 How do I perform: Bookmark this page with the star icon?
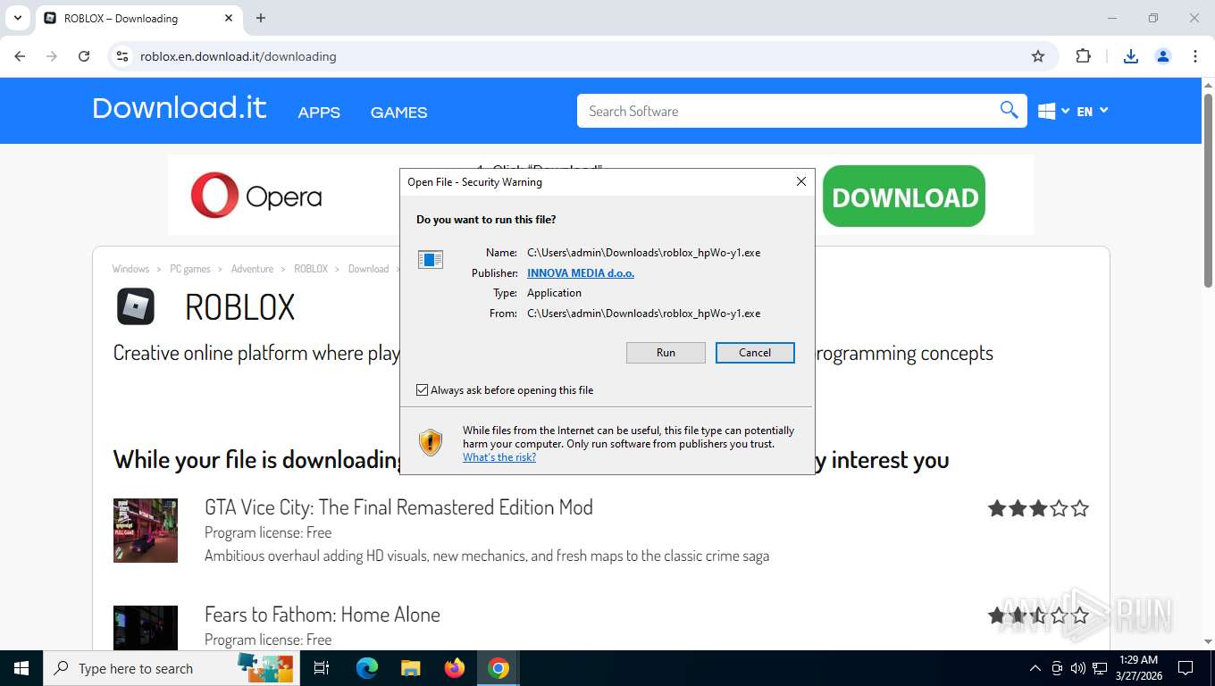point(1038,56)
